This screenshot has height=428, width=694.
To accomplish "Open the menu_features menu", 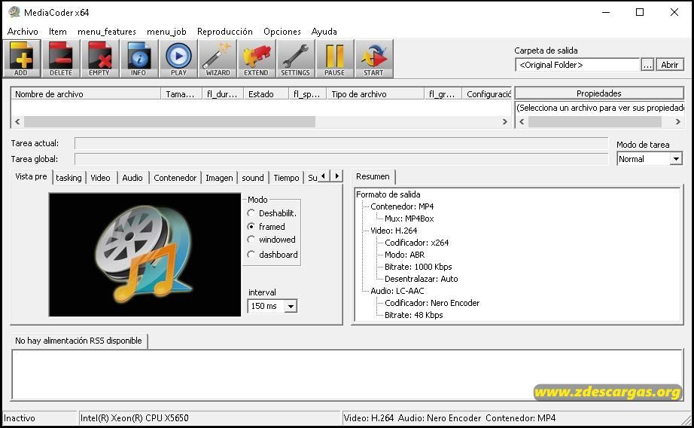I will (x=107, y=32).
